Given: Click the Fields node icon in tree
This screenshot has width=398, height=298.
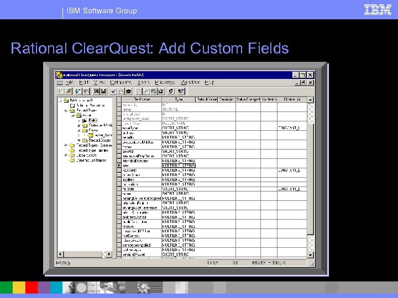Looking at the screenshot, I should tap(85, 120).
